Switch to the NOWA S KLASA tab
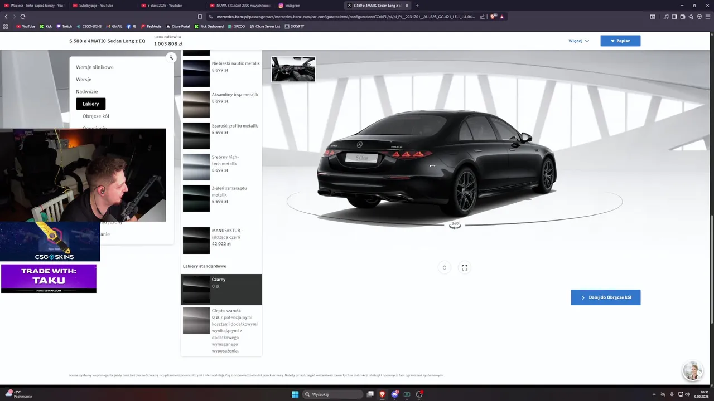 pyautogui.click(x=239, y=6)
